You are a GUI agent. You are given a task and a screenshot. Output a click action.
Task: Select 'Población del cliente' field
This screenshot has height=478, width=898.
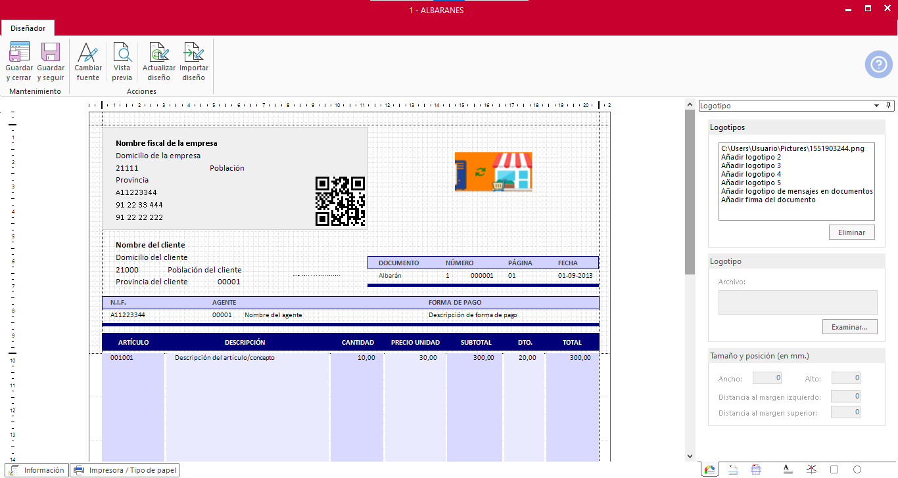point(204,270)
